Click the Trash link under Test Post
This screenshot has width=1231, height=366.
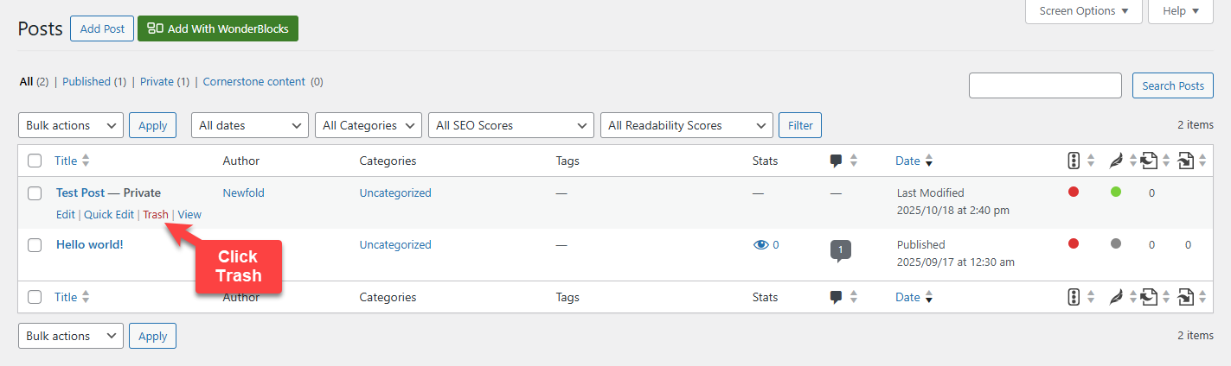[156, 215]
